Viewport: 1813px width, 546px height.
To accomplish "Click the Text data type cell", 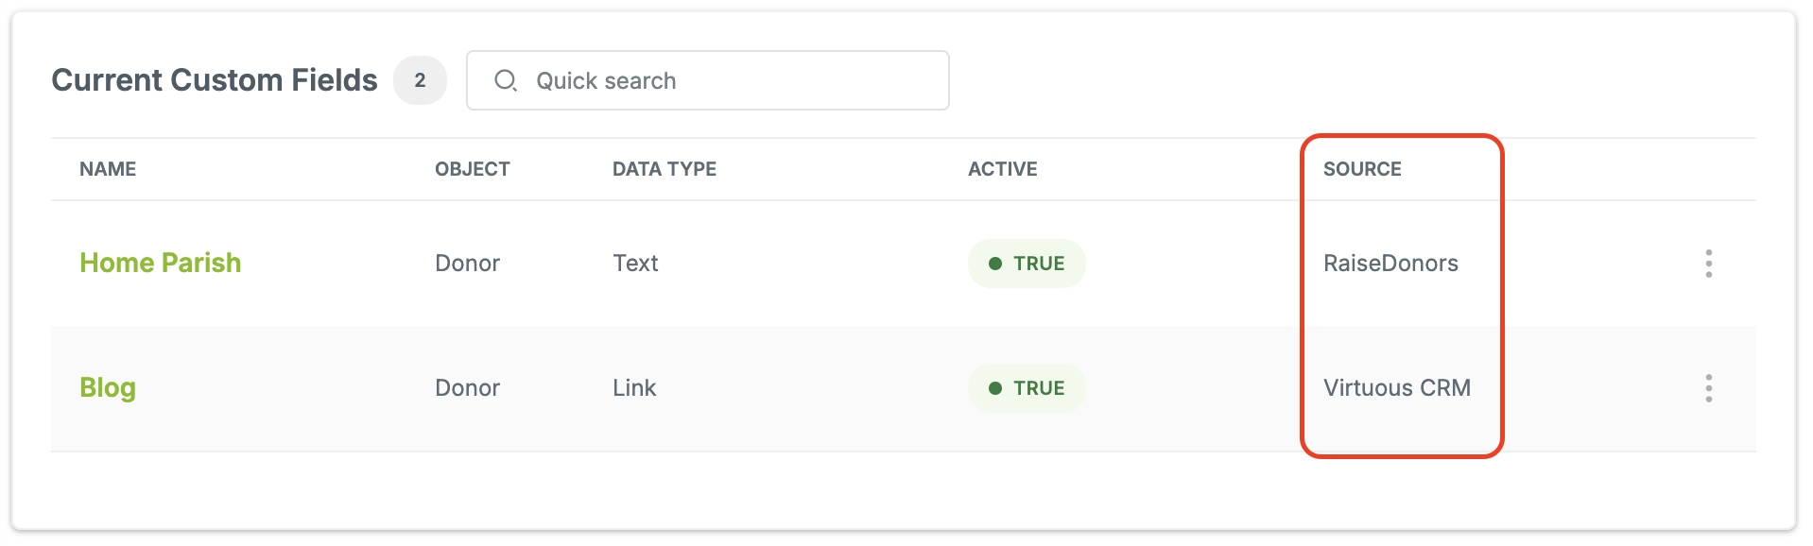I will tap(635, 264).
